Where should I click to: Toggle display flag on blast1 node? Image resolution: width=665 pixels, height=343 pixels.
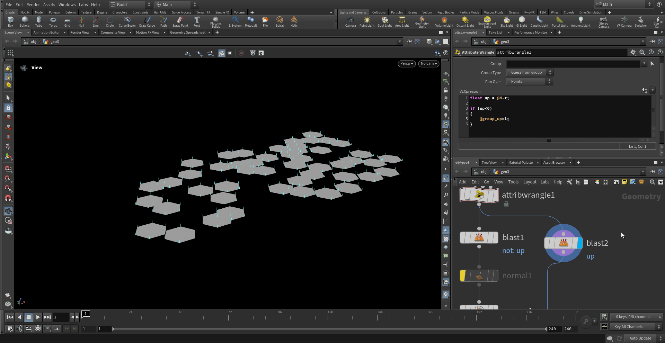[x=495, y=237]
